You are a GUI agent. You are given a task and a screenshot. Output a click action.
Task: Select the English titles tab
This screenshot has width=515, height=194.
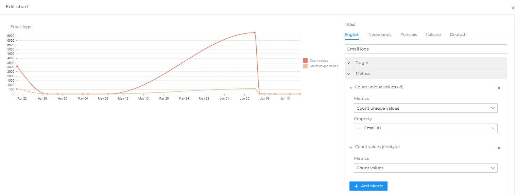[x=352, y=35]
